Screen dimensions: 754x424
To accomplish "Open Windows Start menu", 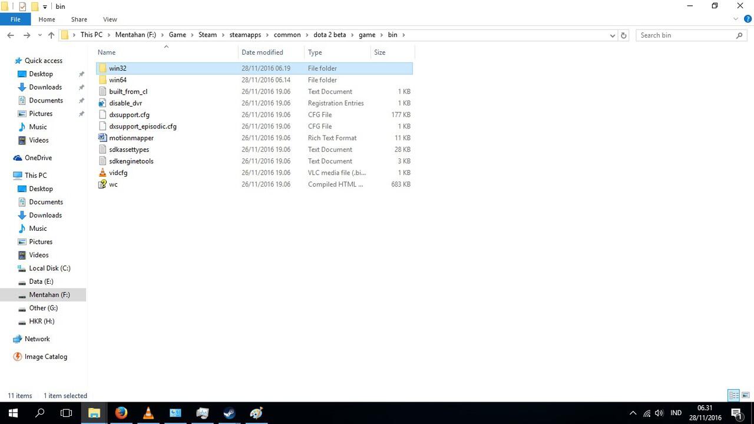I will point(13,413).
